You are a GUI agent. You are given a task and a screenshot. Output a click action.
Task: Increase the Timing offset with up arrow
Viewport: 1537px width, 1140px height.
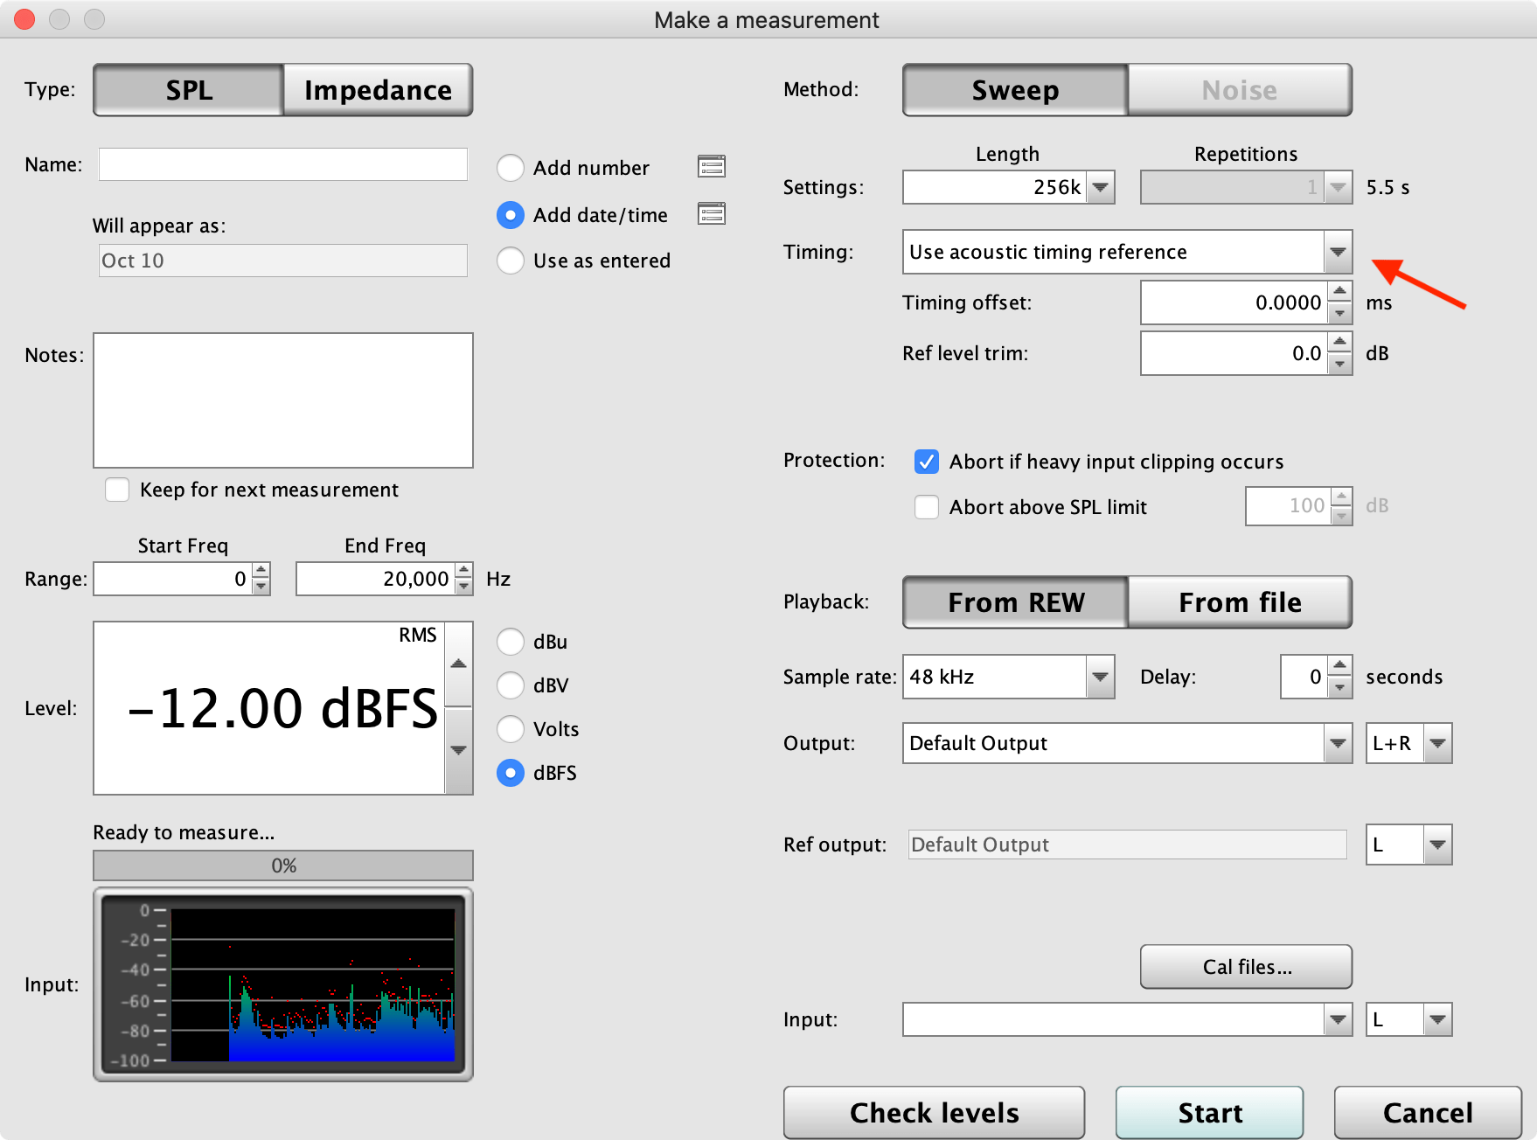tap(1339, 292)
